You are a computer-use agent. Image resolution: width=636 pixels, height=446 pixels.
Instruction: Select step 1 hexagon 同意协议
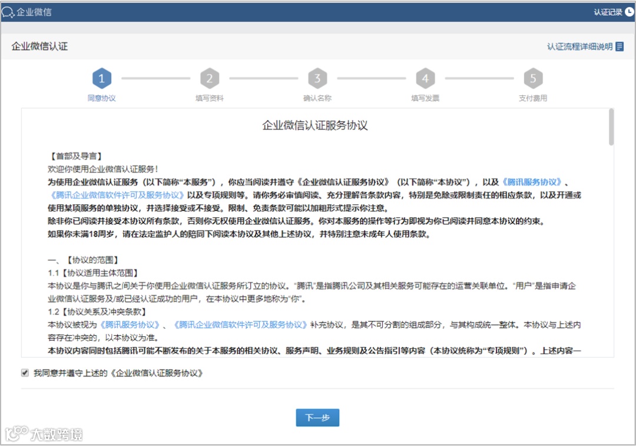(101, 78)
